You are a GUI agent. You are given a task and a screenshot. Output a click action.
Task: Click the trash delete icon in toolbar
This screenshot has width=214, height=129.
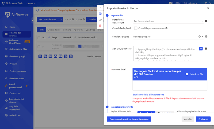tap(71, 56)
